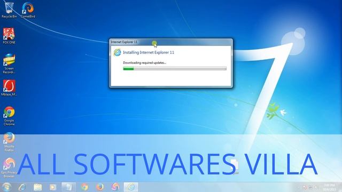Screen dimensions: 342x192
Task: Select the Epic Privacy Browser desktop icon
Action: (9, 167)
